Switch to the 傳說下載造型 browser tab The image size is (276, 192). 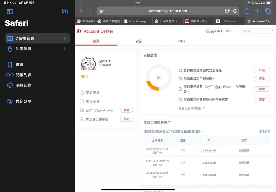tap(109, 21)
